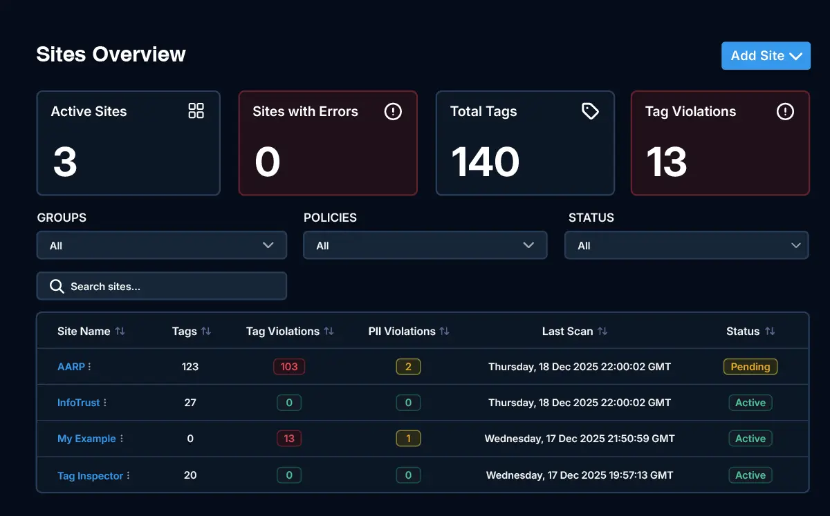Sort table by Tag Violations column
Image resolution: width=830 pixels, height=516 pixels.
329,332
